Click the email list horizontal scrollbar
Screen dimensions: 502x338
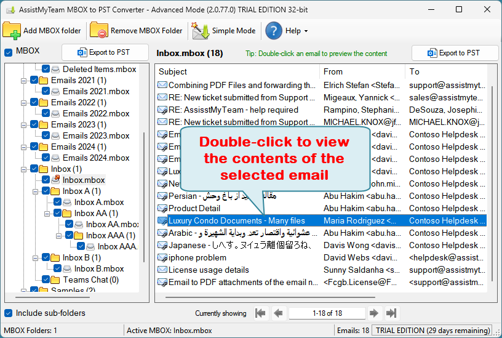271,297
